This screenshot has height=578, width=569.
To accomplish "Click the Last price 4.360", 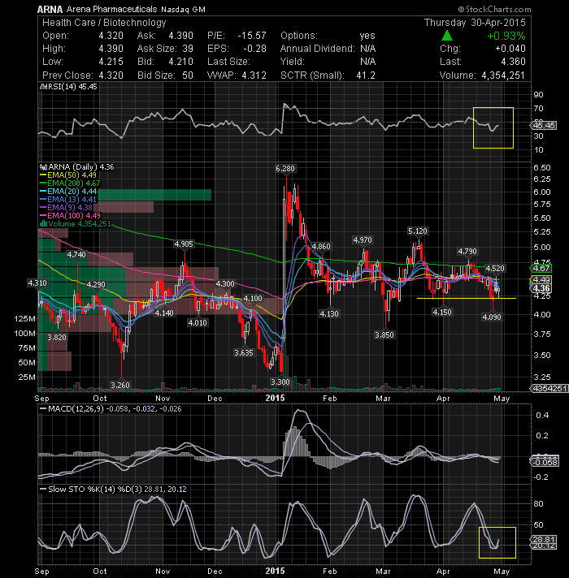I will (513, 62).
